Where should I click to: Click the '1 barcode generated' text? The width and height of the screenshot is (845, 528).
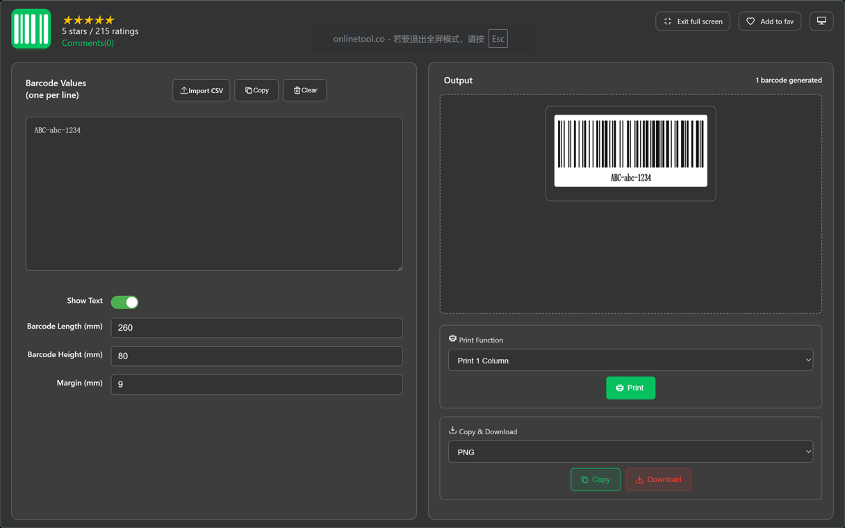point(789,81)
